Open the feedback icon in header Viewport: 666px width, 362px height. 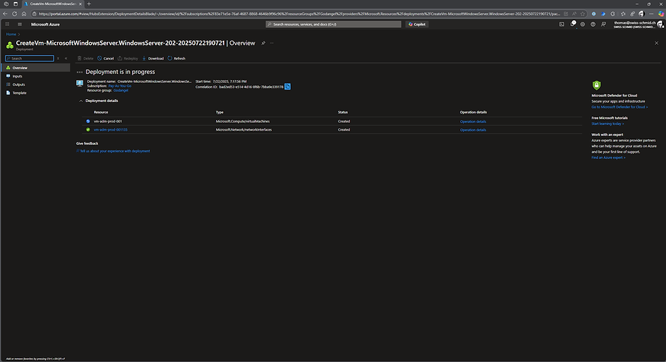[x=603, y=24]
